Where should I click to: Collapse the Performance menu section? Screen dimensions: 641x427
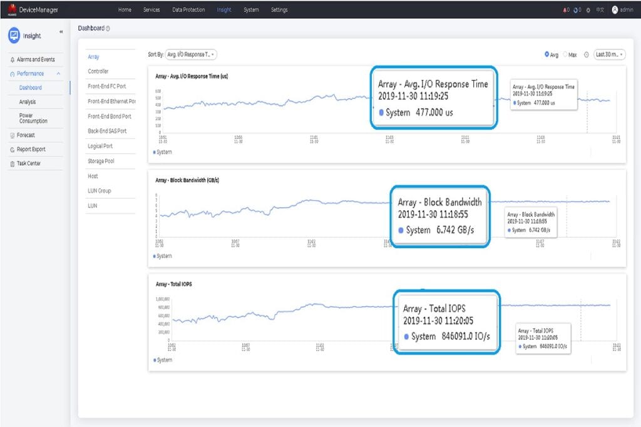pos(58,74)
